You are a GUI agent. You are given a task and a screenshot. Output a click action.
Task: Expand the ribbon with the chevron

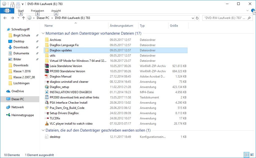coord(247,10)
